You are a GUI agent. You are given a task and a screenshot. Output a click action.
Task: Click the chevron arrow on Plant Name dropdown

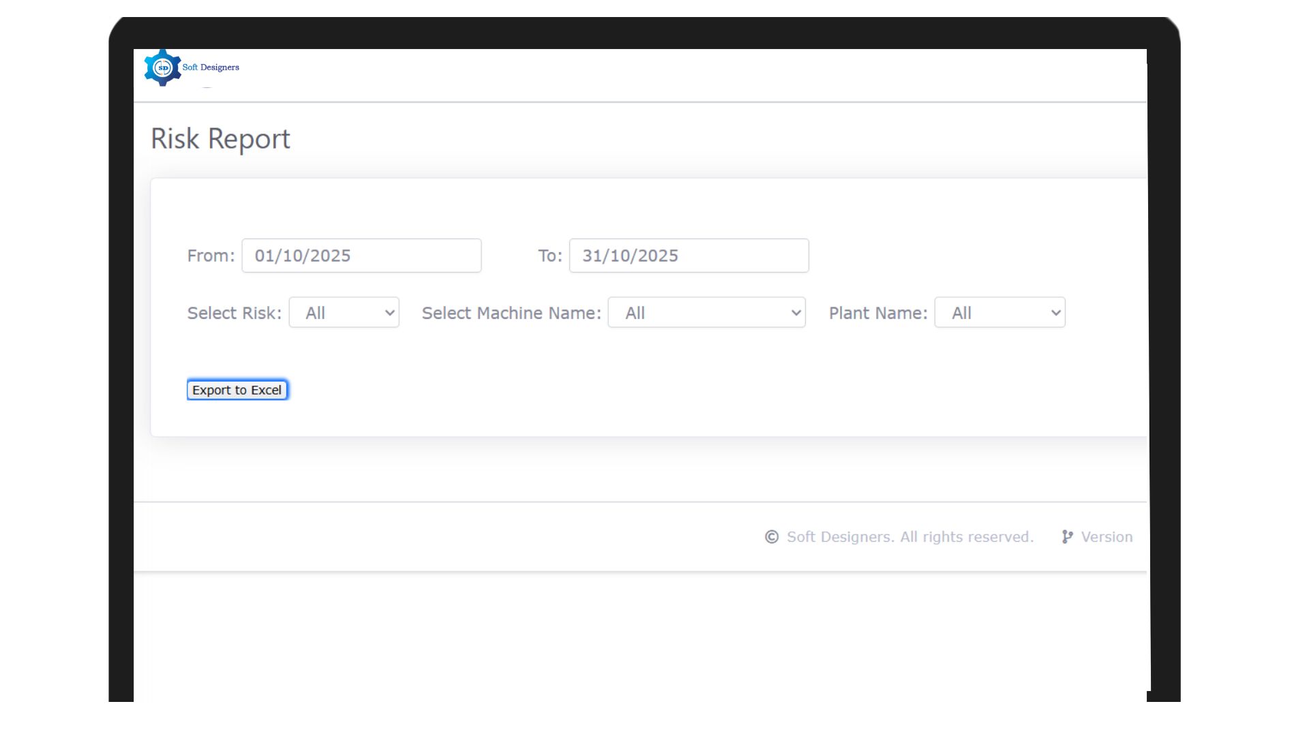coord(1055,313)
